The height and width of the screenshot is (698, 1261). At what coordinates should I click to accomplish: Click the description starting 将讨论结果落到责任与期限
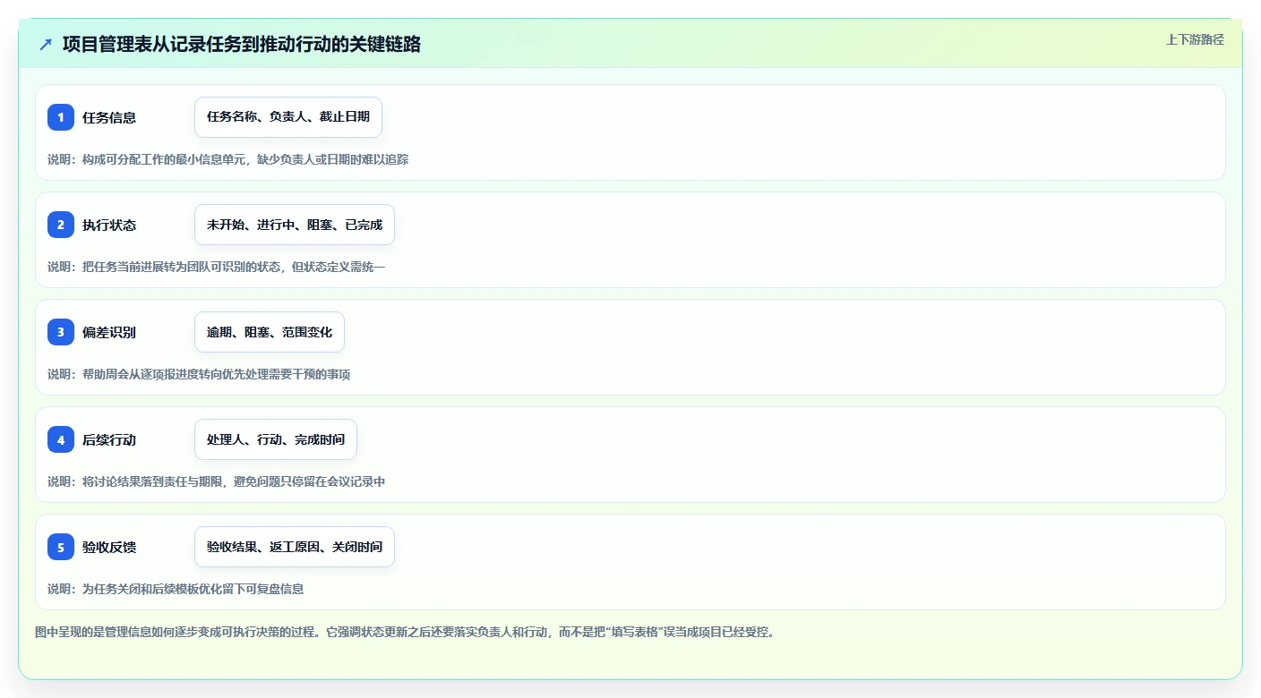tap(216, 481)
